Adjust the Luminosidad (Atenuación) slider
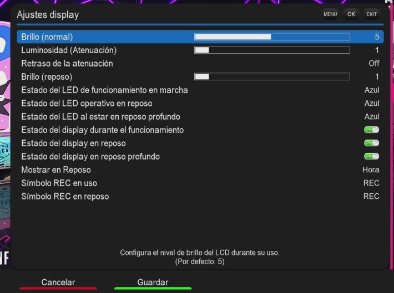This screenshot has height=293, width=394. point(272,50)
